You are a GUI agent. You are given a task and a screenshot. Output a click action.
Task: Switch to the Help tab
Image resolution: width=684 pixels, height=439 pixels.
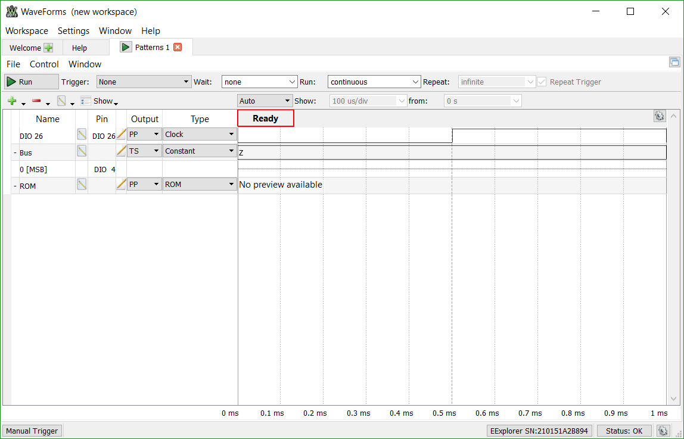[x=79, y=48]
